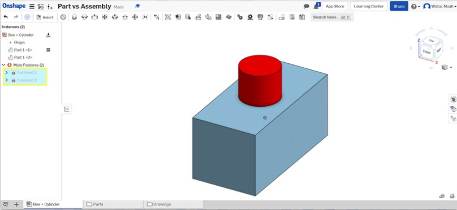This screenshot has width=457, height=210.
Task: Click the blue Share button
Action: (399, 6)
